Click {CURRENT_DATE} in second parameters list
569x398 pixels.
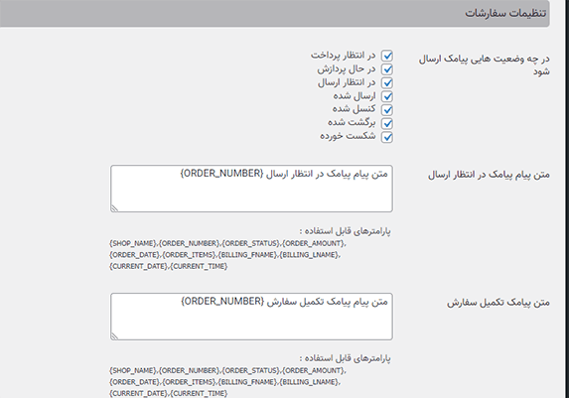pyautogui.click(x=138, y=394)
